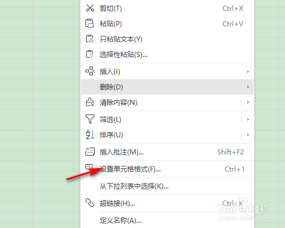Click the Paste clipboard icon

tap(89, 23)
